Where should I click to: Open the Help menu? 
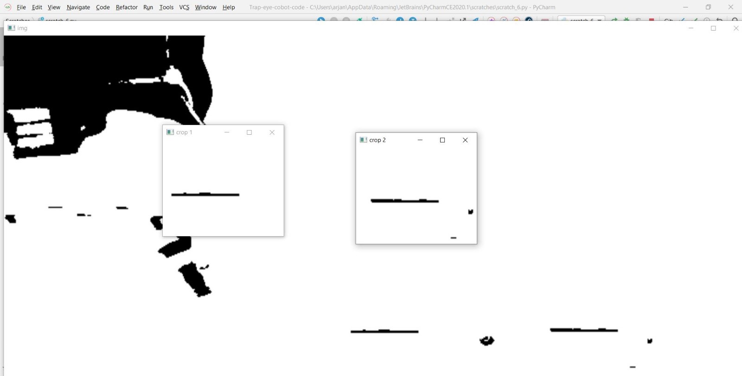point(229,7)
